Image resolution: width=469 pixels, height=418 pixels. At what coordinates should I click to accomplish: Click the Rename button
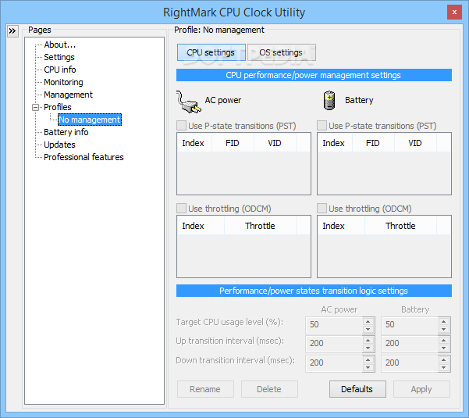(205, 389)
